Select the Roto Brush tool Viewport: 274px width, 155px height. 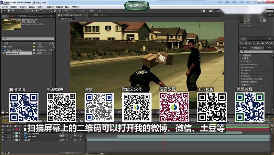(61, 11)
